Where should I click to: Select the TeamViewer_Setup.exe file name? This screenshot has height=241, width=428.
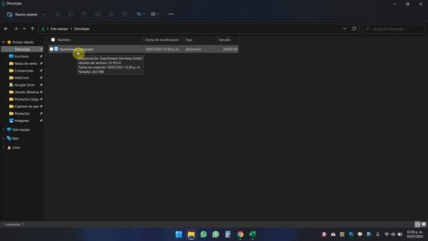pos(76,49)
